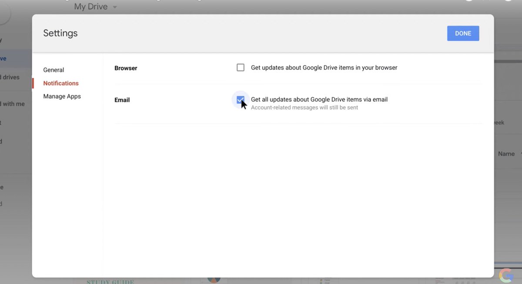Open the Manage Apps tab
Viewport: 522px width, 284px height.
click(62, 96)
